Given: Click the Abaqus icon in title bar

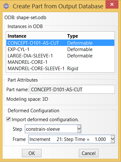Looking at the screenshot, I should [x=6, y=6].
